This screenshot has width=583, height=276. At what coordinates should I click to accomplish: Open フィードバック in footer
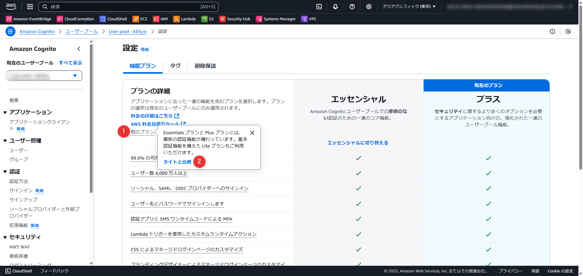[54, 271]
